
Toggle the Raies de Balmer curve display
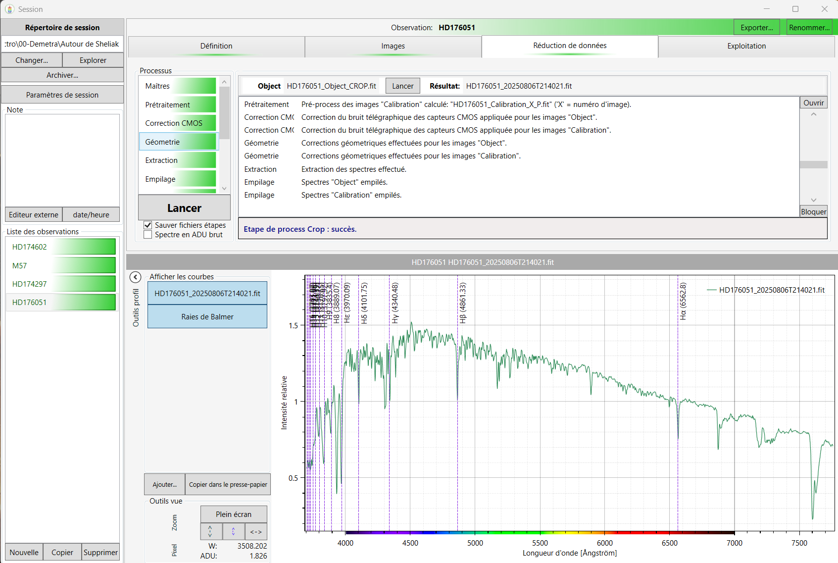tap(207, 316)
